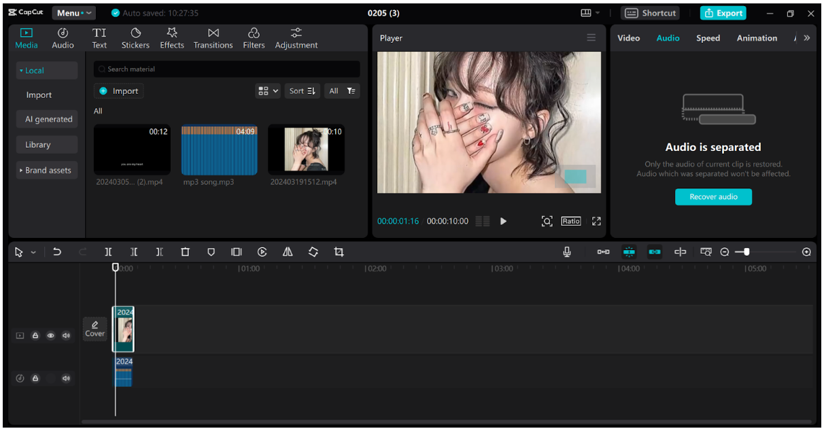The width and height of the screenshot is (824, 431).
Task: Open the Sort dropdown
Action: [303, 91]
